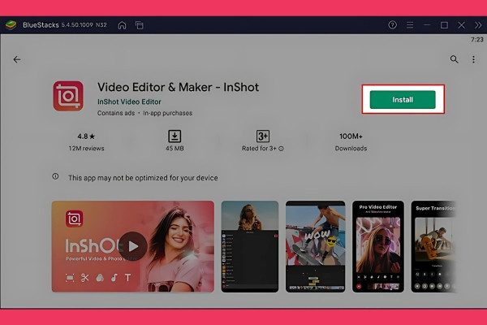The height and width of the screenshot is (325, 487).
Task: Click the 7:23 clock display
Action: click(477, 40)
